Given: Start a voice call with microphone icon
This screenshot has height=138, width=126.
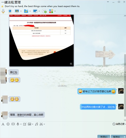Looking at the screenshot, I should pyautogui.click(x=3, y=11).
